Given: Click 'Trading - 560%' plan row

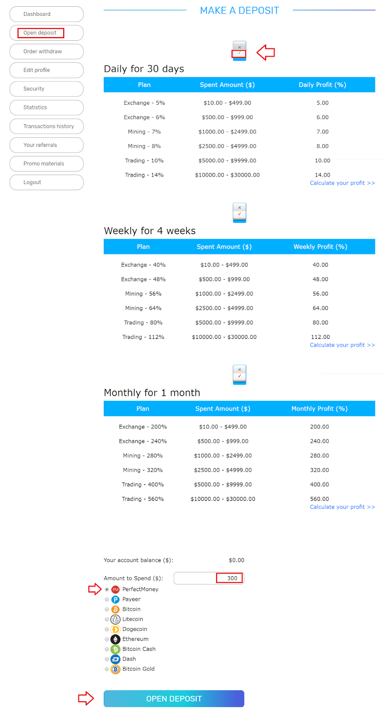Looking at the screenshot, I should pyautogui.click(x=239, y=499).
